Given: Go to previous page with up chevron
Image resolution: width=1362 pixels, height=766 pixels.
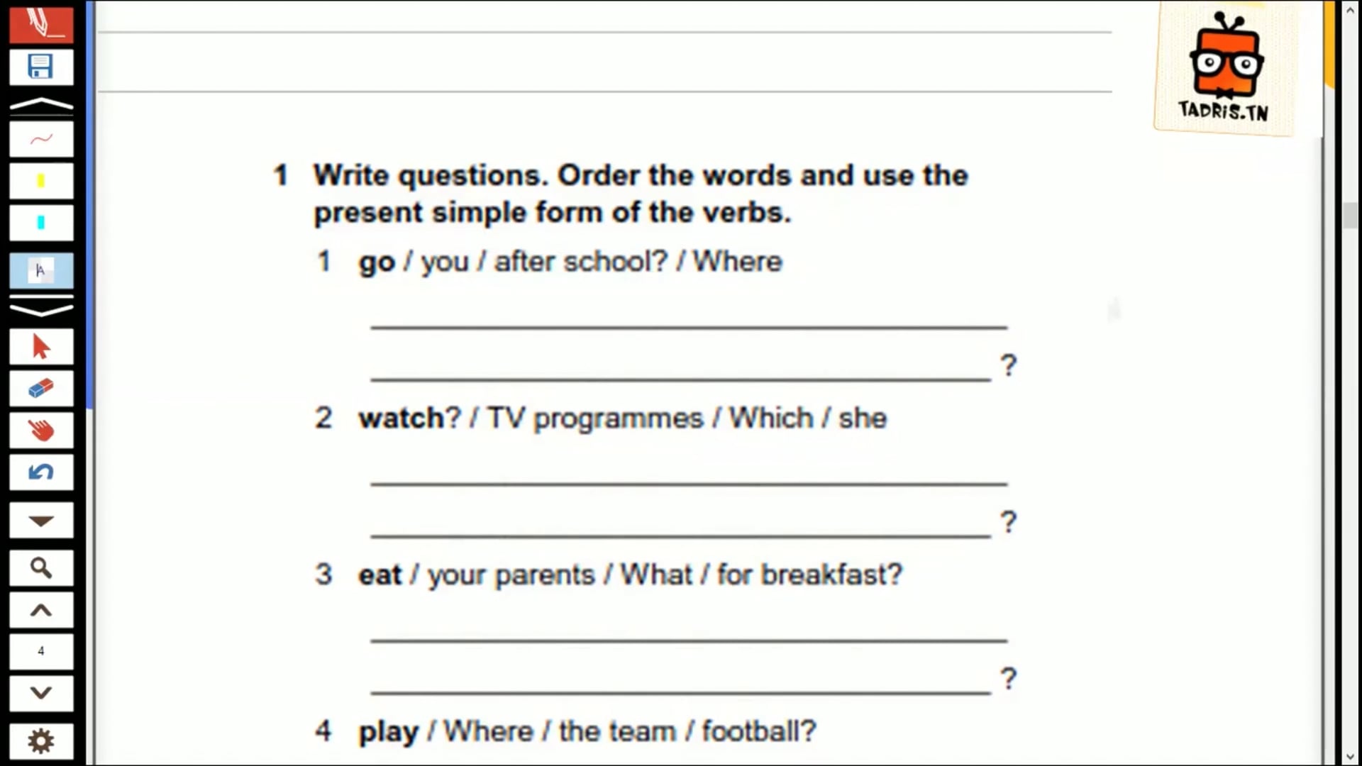Looking at the screenshot, I should (41, 610).
